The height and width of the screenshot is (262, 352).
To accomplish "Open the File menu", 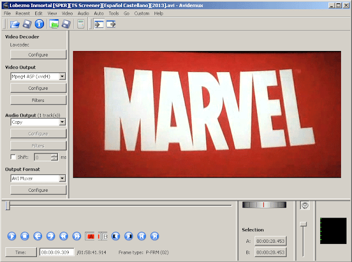I will [x=7, y=13].
